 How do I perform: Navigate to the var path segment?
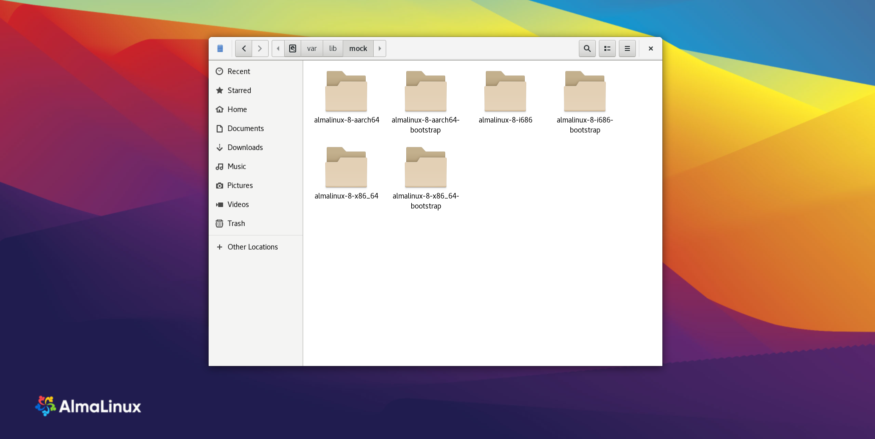click(312, 48)
